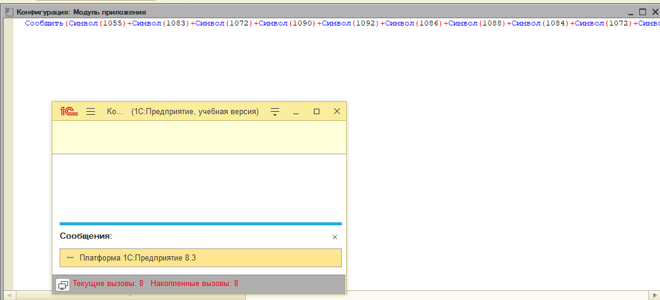Click the horizontal scrollbar left arrow
The width and height of the screenshot is (660, 300).
[x=9, y=295]
